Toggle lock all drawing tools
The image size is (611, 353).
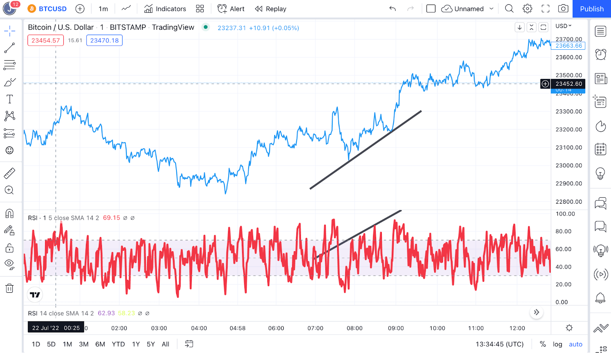click(x=10, y=248)
